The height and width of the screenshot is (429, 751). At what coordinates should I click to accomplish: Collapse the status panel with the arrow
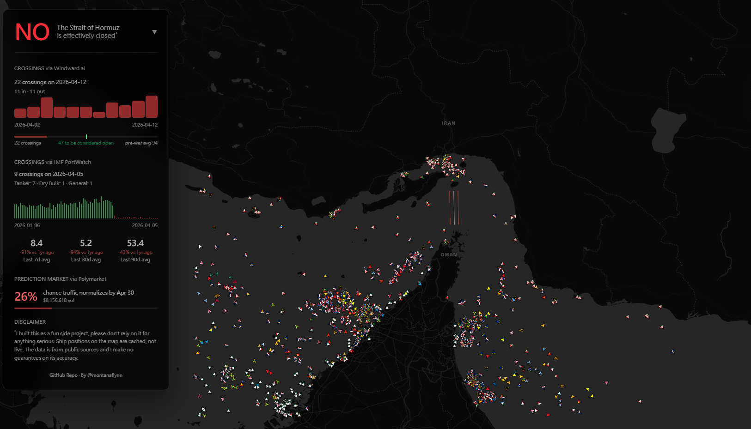[154, 32]
